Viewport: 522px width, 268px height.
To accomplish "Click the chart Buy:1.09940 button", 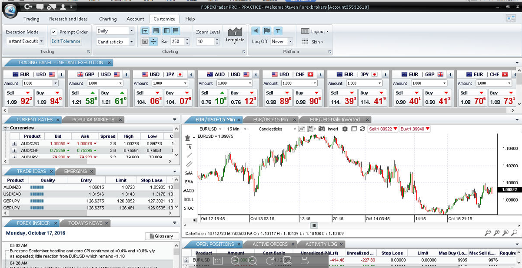I will (x=415, y=129).
